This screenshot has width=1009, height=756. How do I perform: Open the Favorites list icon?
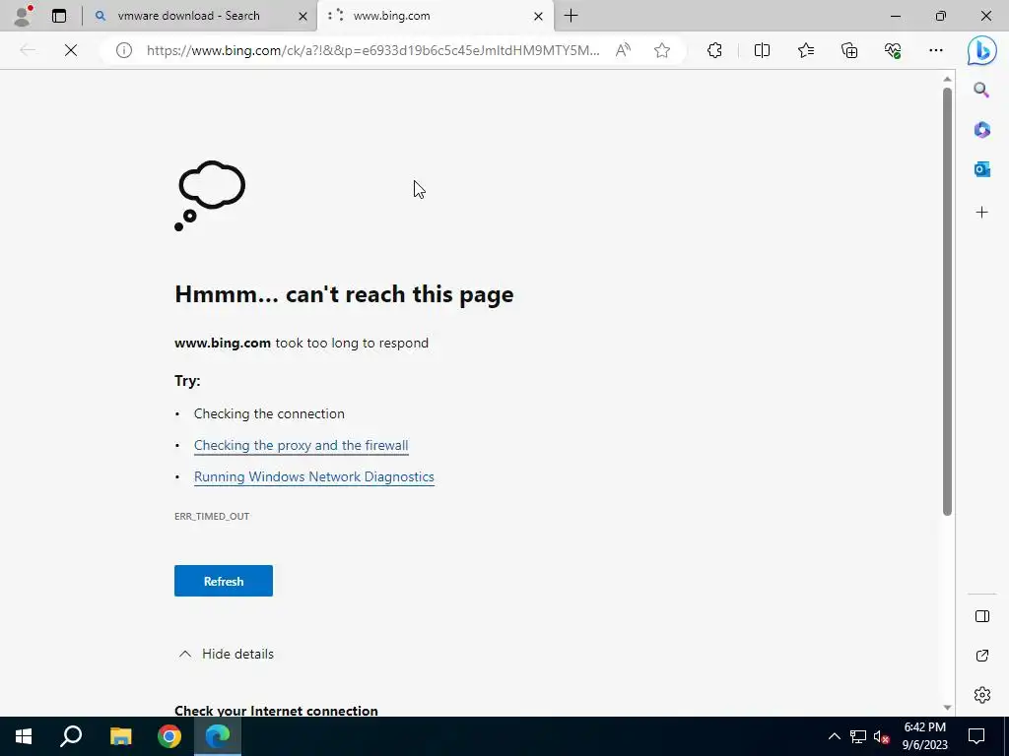(806, 50)
